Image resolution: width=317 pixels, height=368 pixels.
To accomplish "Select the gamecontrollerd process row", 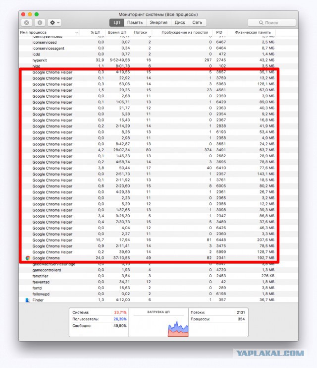I will click(x=158, y=270).
